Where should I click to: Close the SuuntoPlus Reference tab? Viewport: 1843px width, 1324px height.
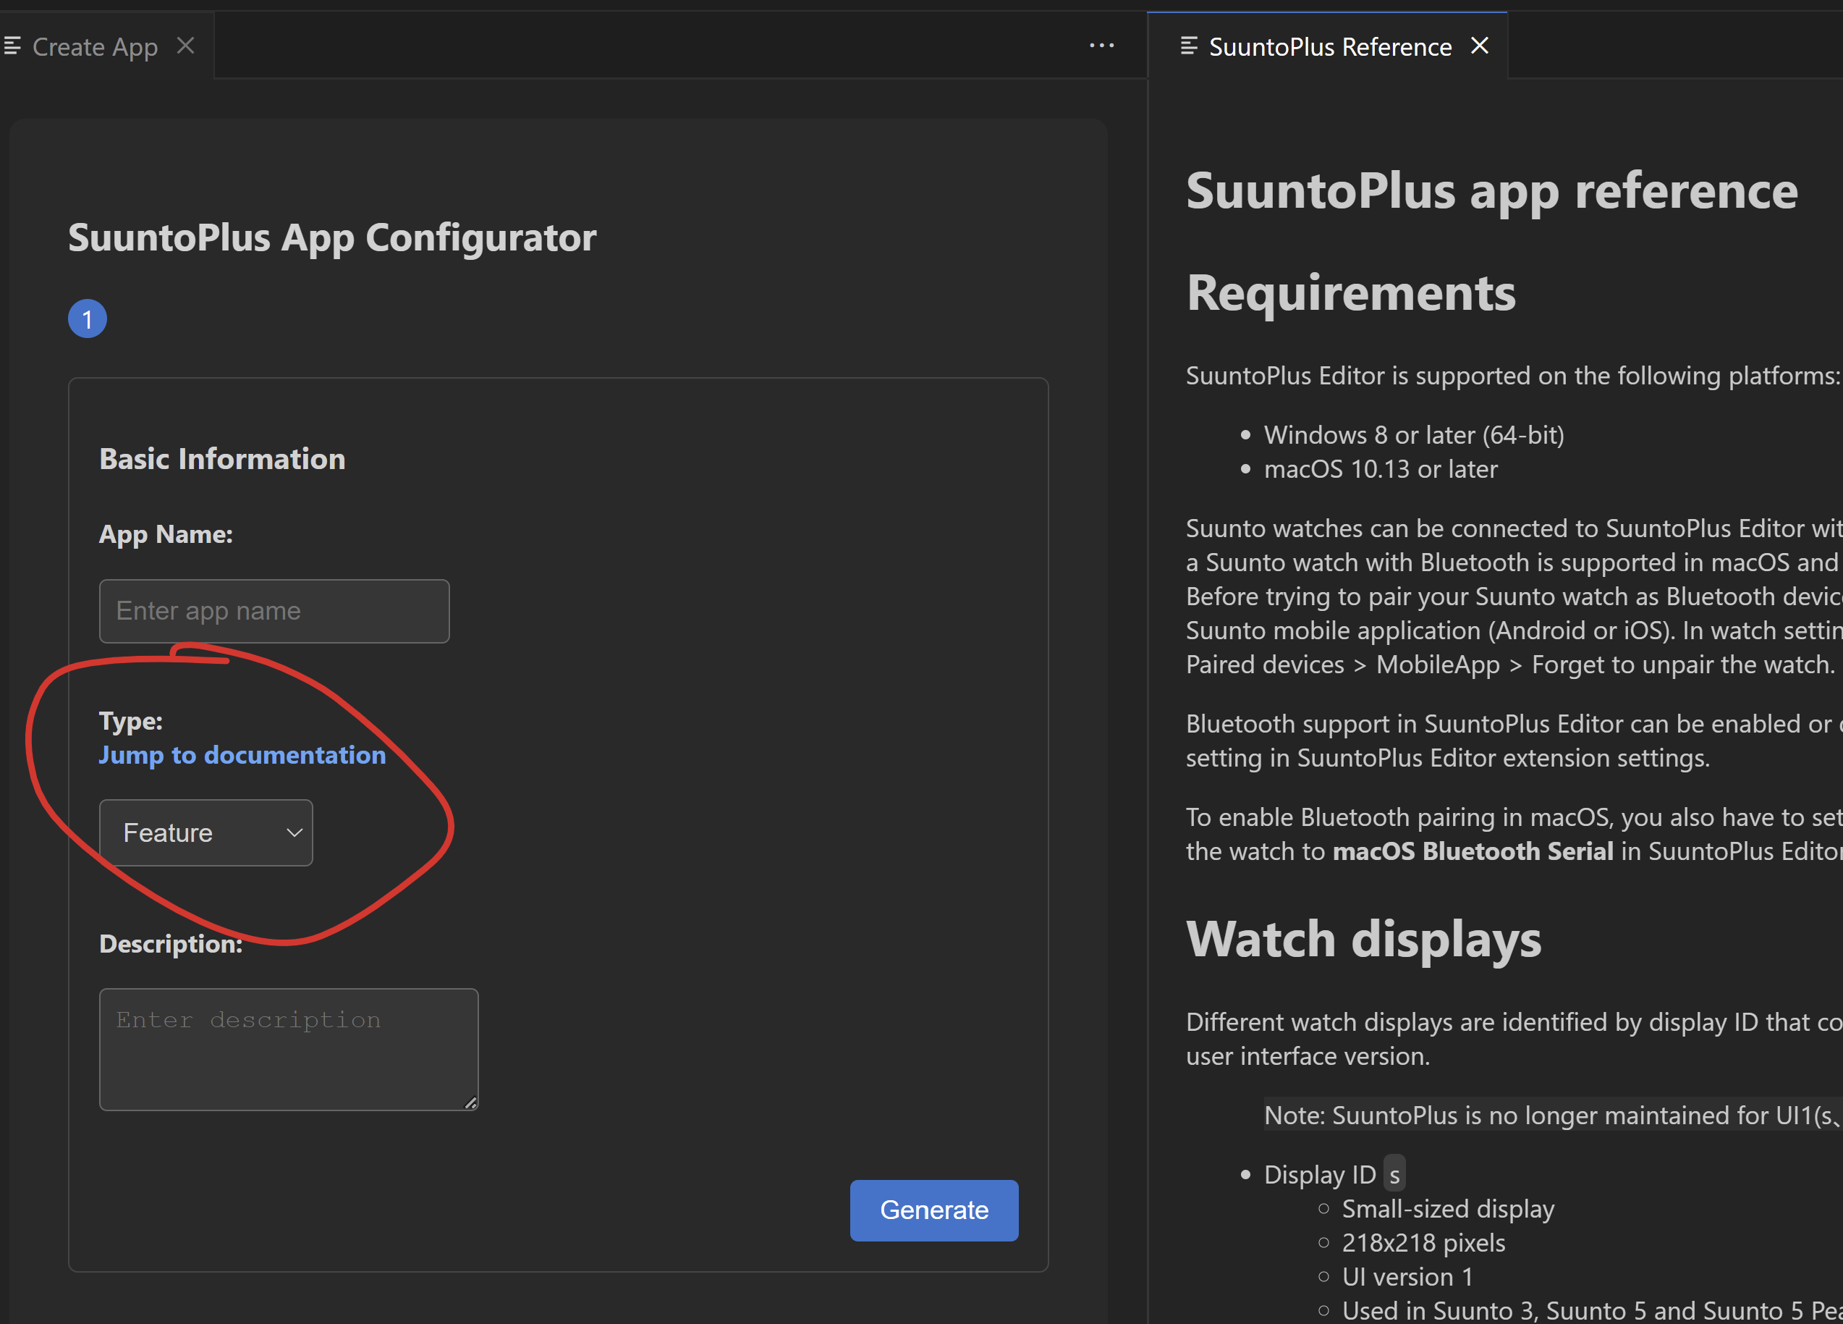[1479, 46]
